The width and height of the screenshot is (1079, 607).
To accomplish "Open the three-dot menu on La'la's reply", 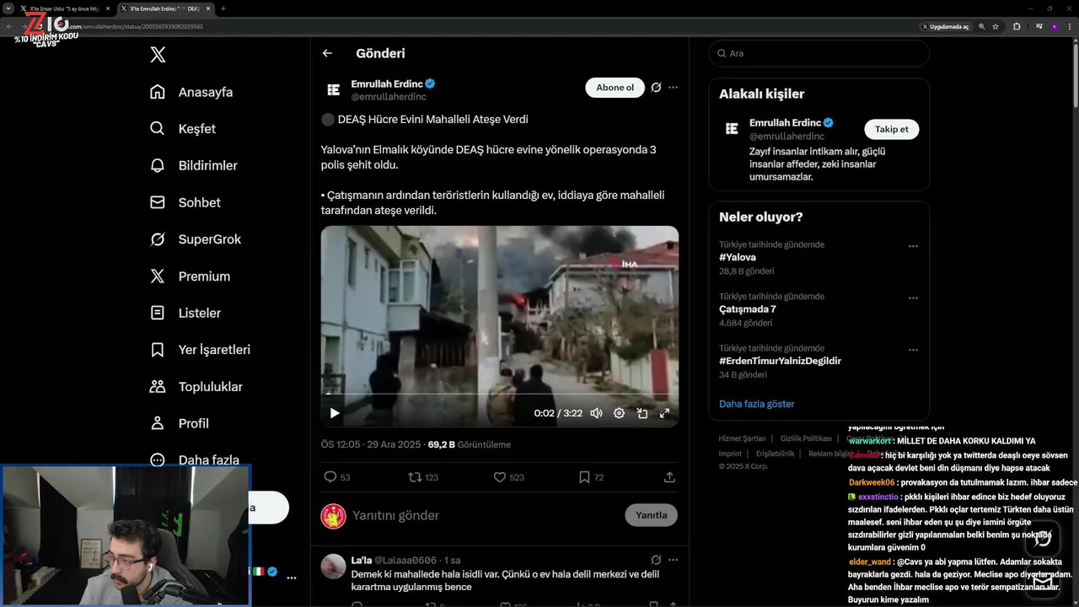I will (x=673, y=560).
